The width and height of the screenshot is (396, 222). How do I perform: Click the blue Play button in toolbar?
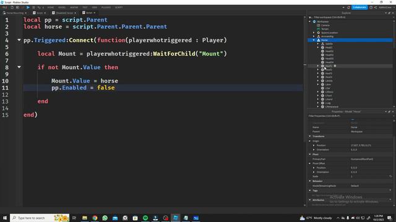[x=28, y=7]
